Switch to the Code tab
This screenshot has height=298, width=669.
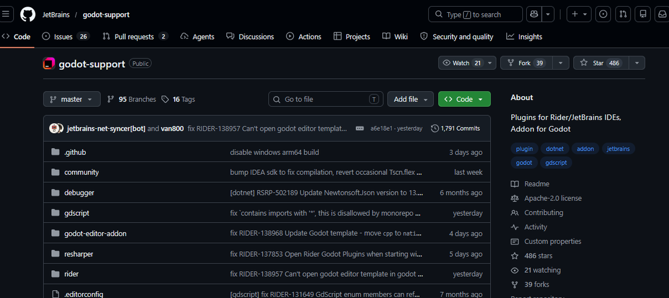point(16,37)
